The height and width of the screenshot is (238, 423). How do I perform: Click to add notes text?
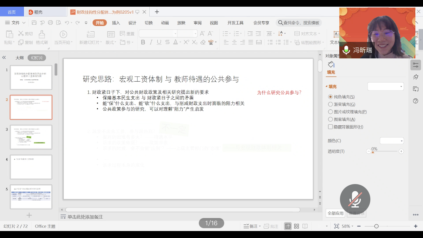pyautogui.click(x=85, y=217)
